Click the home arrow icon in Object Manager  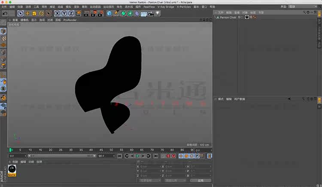308,12
